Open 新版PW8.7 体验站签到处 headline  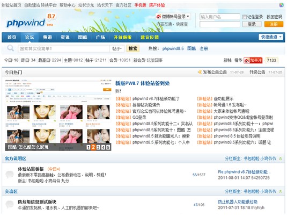[142, 83]
